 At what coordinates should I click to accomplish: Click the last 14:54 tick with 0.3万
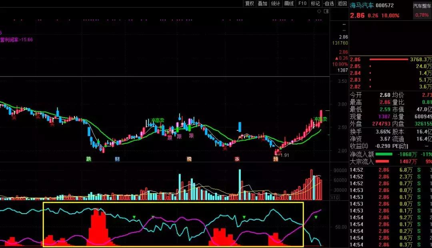(x=390, y=245)
